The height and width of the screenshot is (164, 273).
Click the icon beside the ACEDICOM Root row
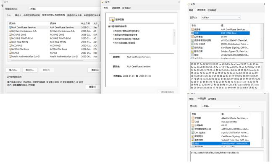pos(10,49)
